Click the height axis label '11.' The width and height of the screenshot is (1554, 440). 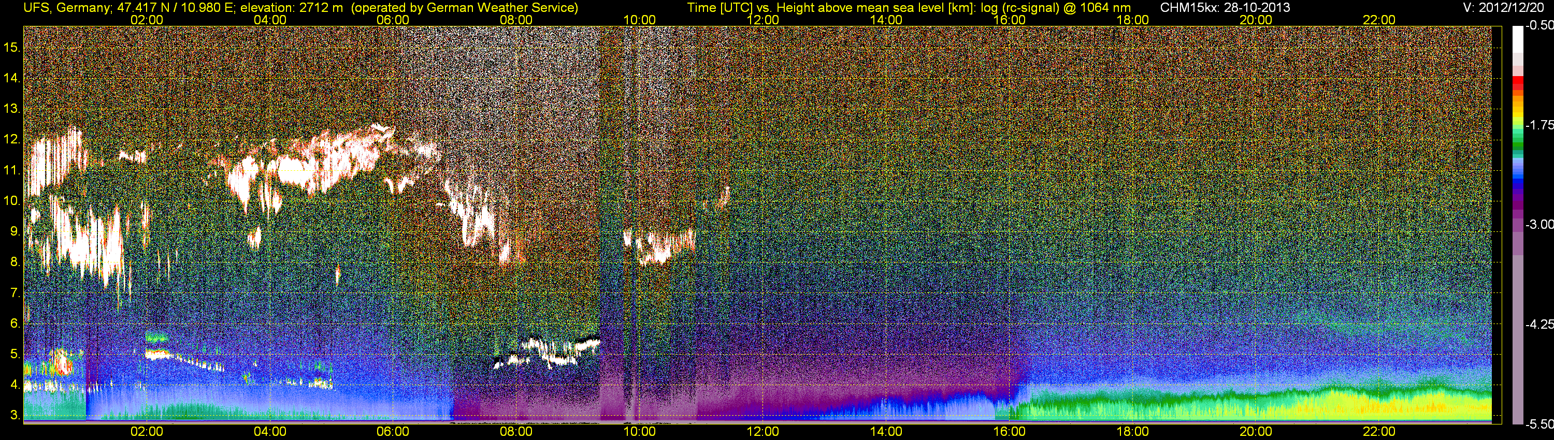12,170
